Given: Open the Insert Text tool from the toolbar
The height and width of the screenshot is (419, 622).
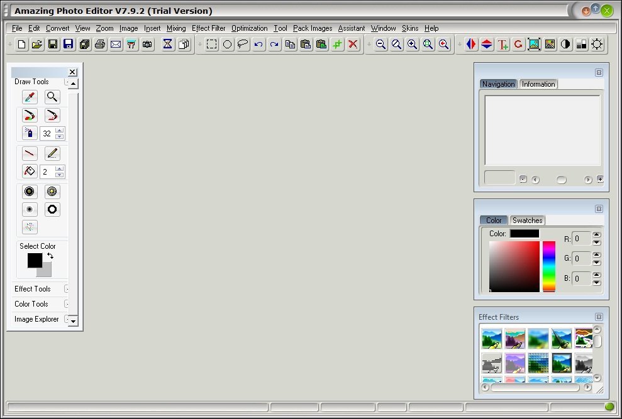Looking at the screenshot, I should pos(501,44).
